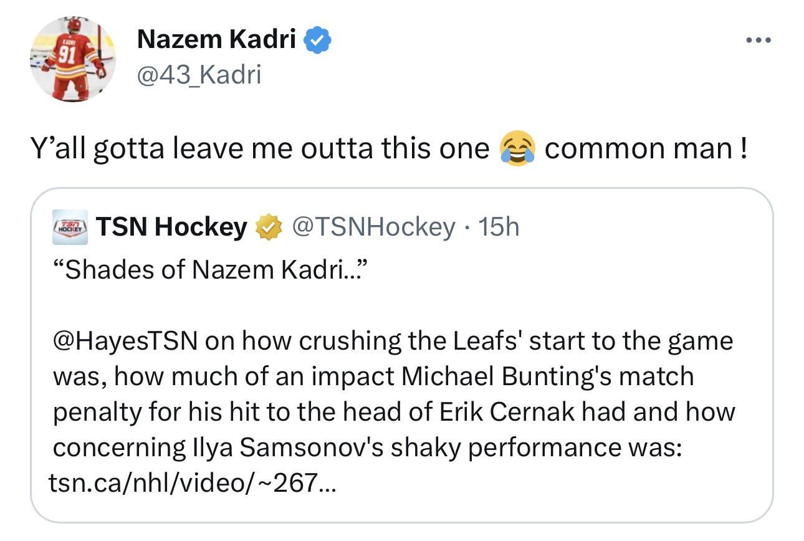The width and height of the screenshot is (804, 541).
Task: Open Nazem Kadri's profile picture
Action: click(73, 59)
